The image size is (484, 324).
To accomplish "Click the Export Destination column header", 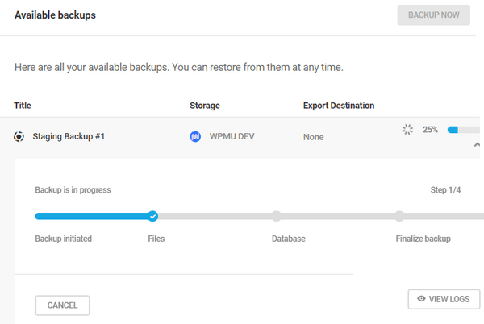I will [x=338, y=106].
